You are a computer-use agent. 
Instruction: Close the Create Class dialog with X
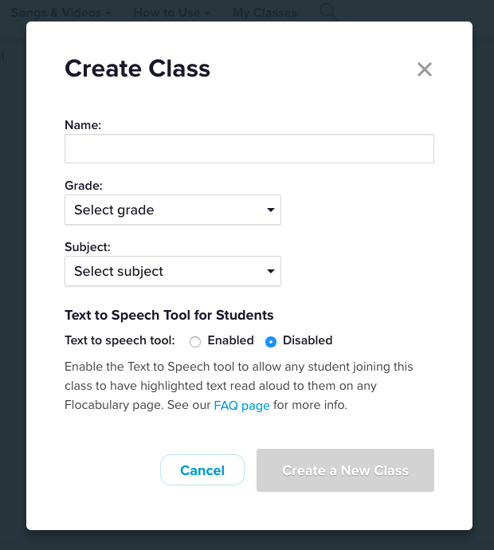pos(425,69)
